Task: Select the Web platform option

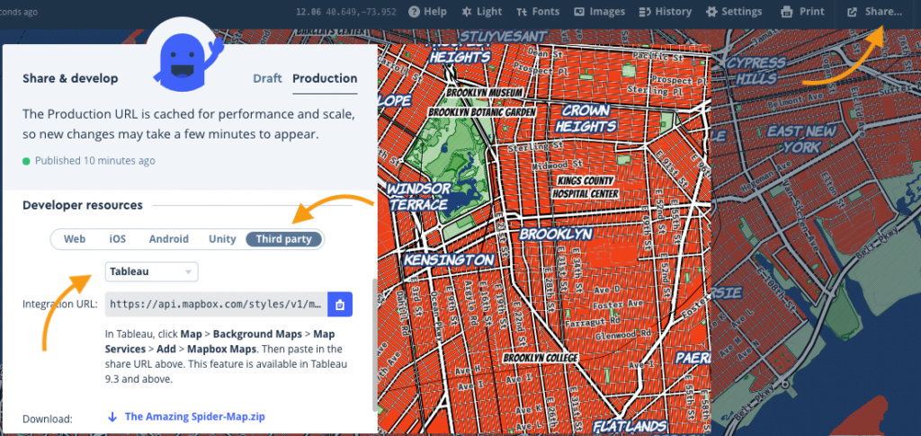Action: (75, 239)
